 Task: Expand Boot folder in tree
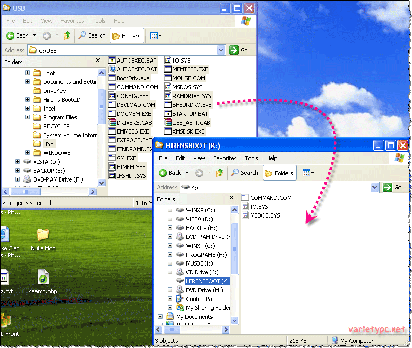pos(27,73)
